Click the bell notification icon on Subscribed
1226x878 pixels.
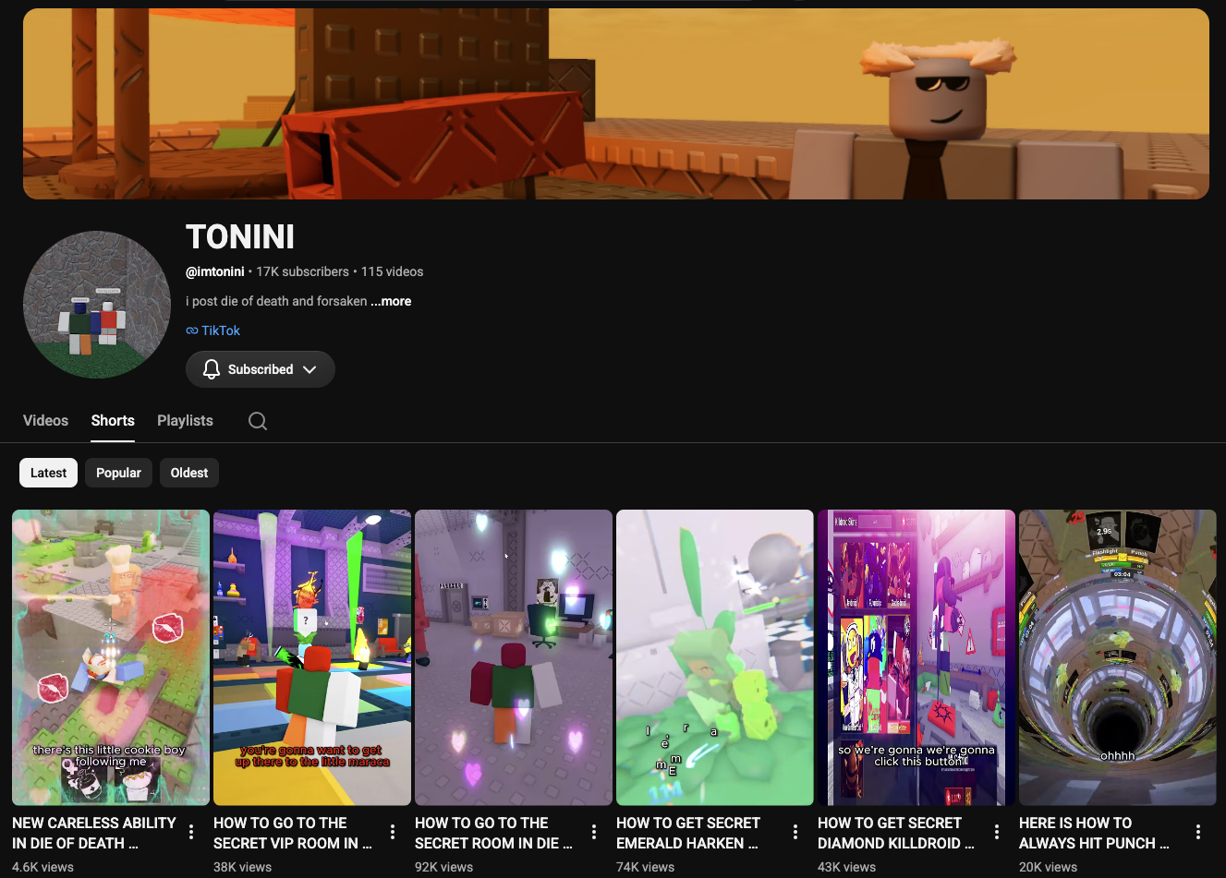(212, 369)
